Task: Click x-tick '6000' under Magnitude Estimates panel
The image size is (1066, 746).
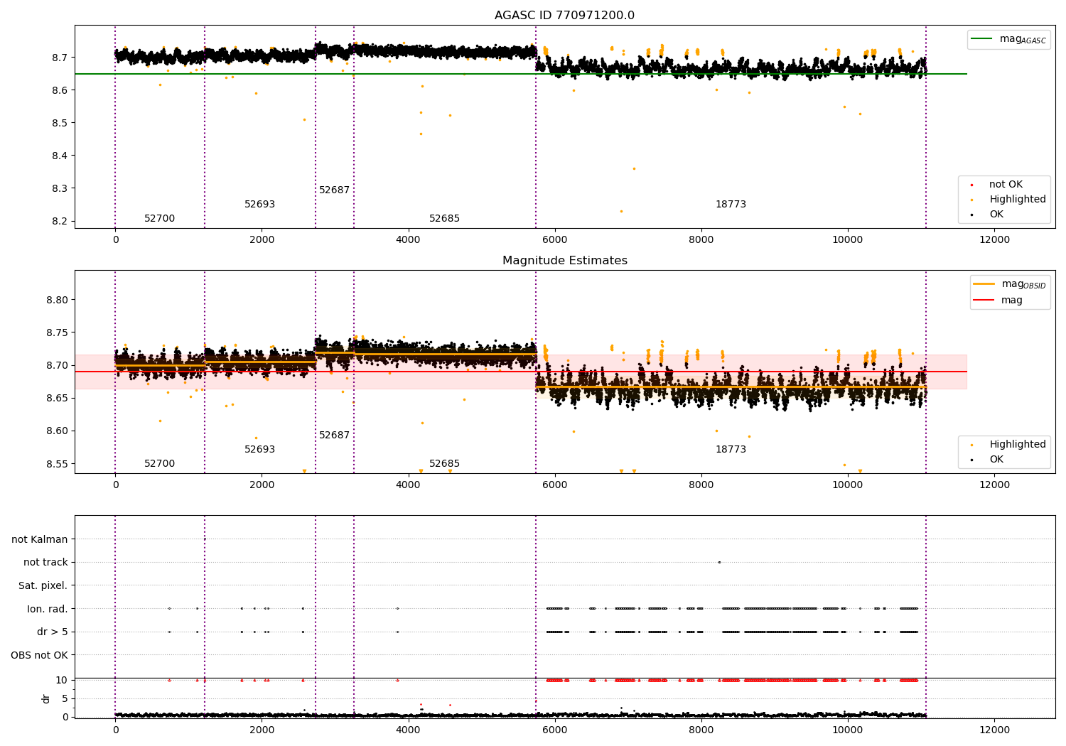Action: pos(554,485)
